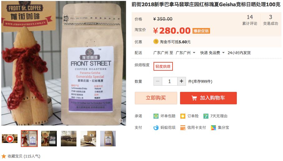Click the 淘金币 coin icon
Viewport: 283px width, 161px height.
click(156, 42)
